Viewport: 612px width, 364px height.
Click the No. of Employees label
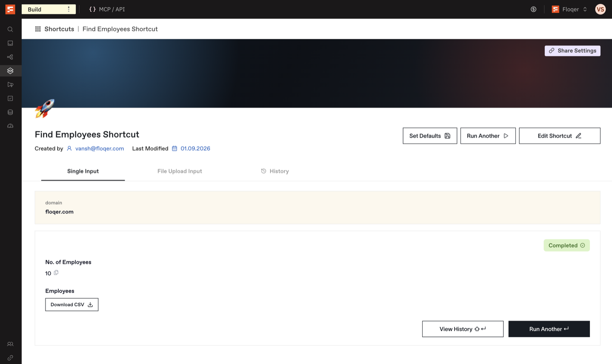pyautogui.click(x=68, y=262)
